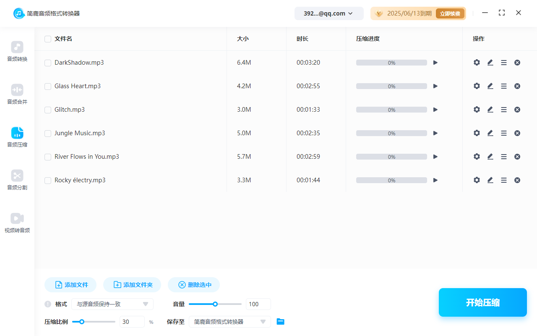Toggle the select-all checkbox in header
Screen dimensions: 537x336
48,39
